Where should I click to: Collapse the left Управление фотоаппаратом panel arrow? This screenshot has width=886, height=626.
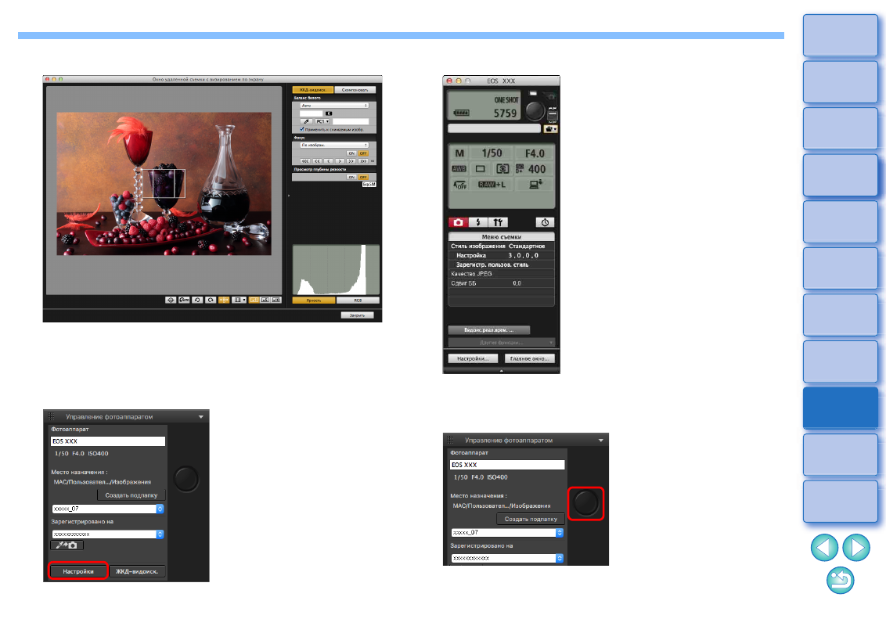201,417
